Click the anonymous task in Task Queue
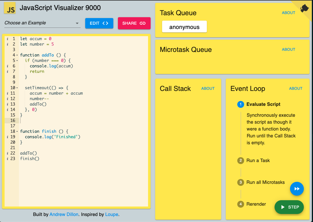 (x=184, y=27)
